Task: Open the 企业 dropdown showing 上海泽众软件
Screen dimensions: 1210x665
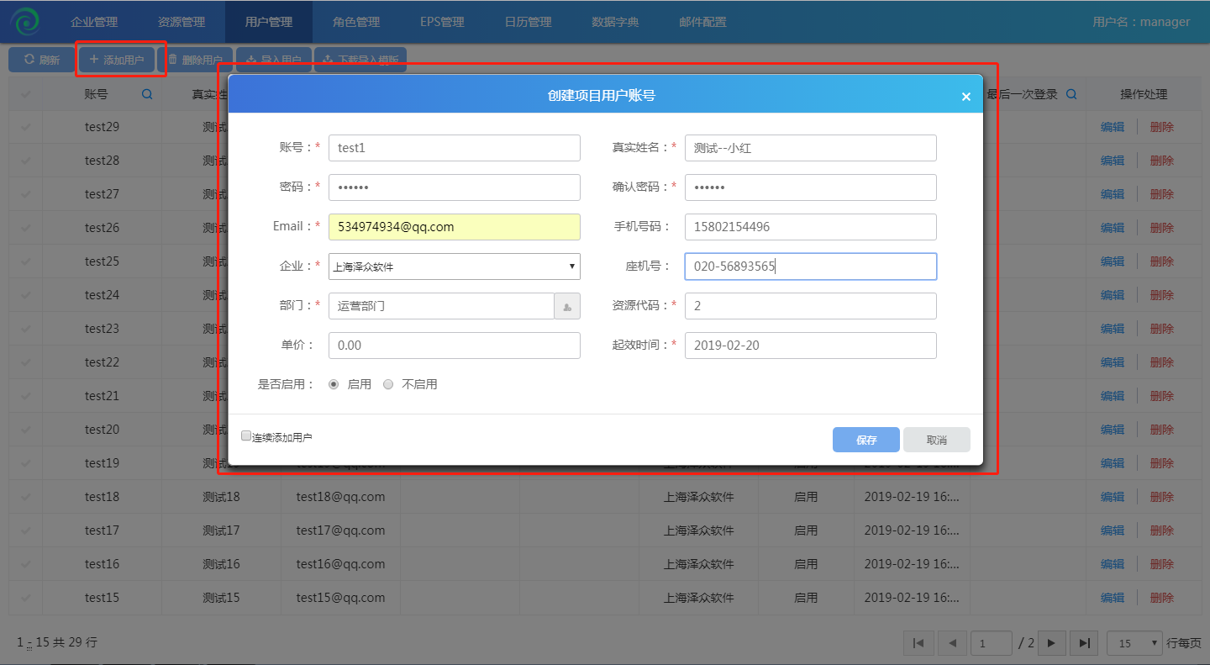Action: [454, 267]
